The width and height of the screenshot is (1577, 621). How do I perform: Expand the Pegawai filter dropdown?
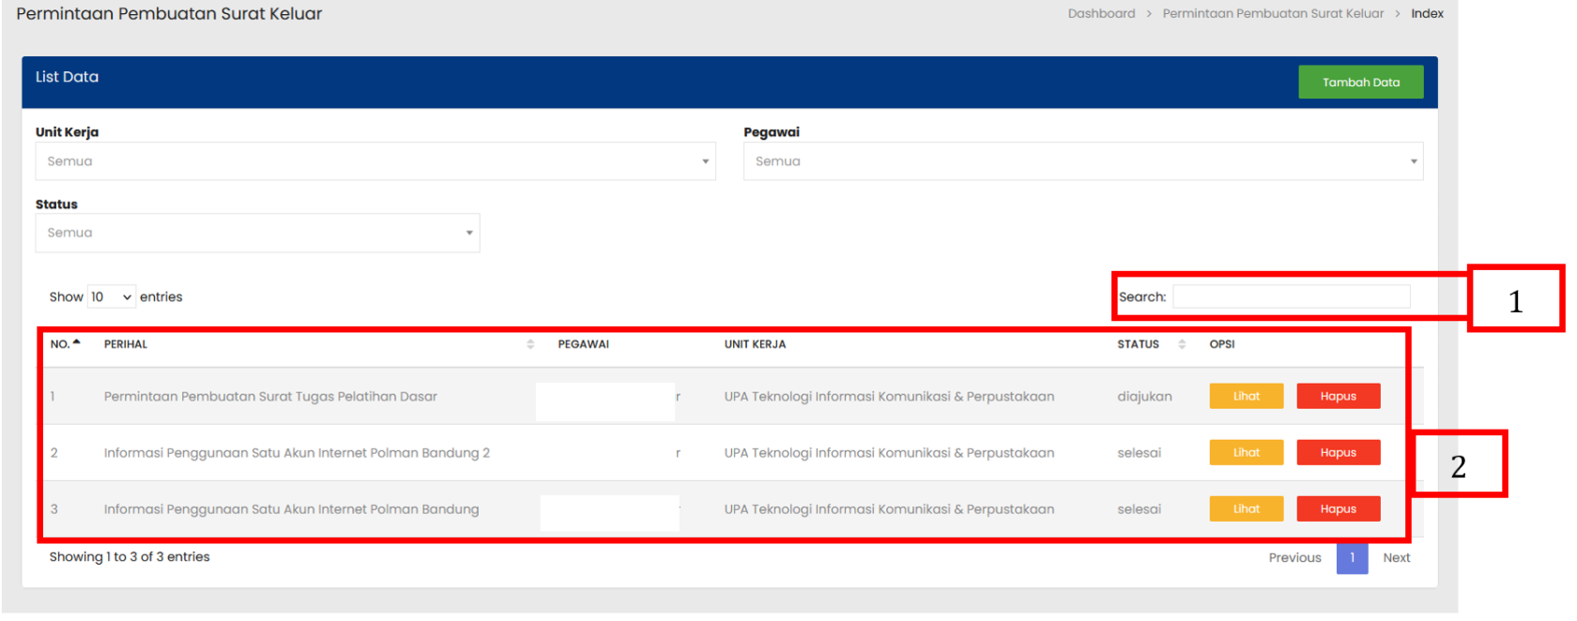tap(1082, 161)
